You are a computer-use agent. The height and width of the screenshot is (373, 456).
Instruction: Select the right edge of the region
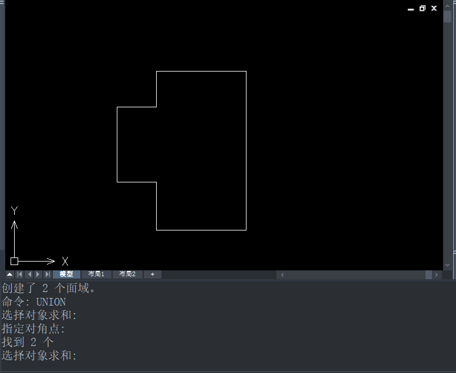(x=246, y=151)
